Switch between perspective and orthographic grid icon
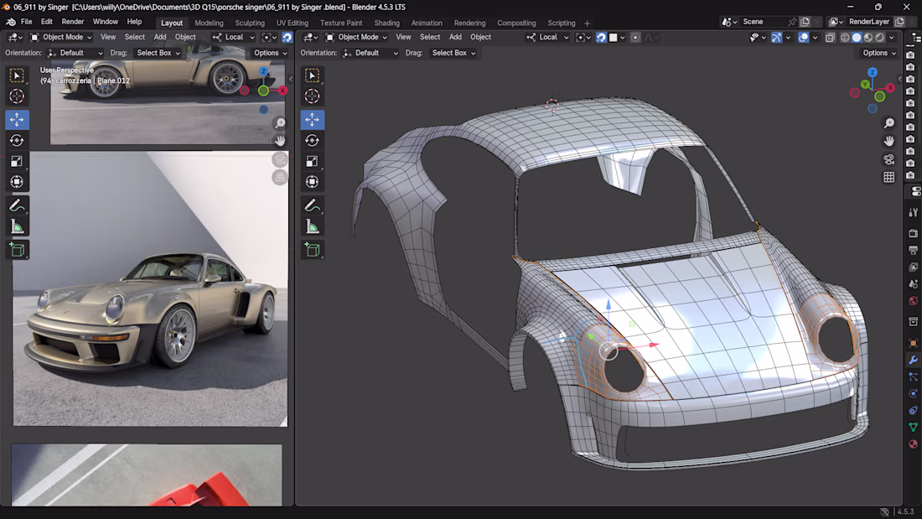The image size is (922, 519). tap(888, 177)
